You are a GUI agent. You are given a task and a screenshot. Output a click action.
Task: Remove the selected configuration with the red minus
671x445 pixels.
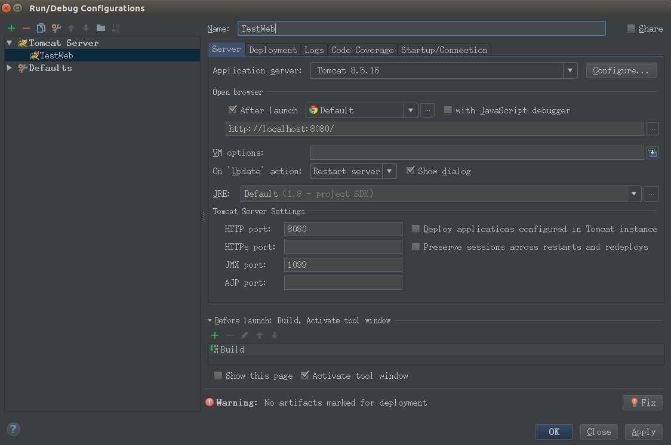pos(26,28)
